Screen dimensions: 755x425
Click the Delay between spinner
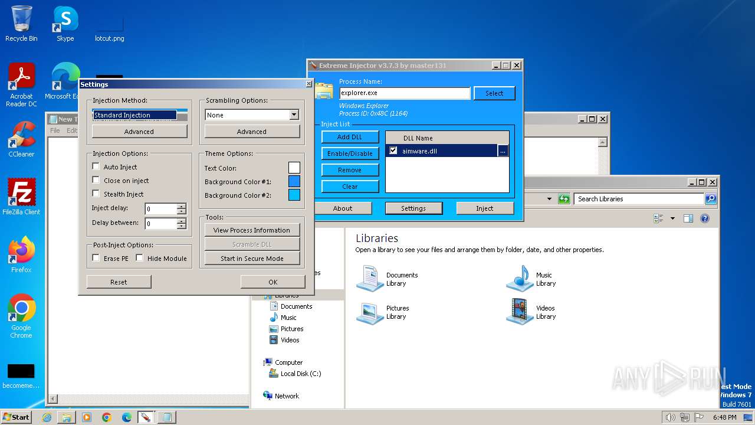click(x=182, y=224)
